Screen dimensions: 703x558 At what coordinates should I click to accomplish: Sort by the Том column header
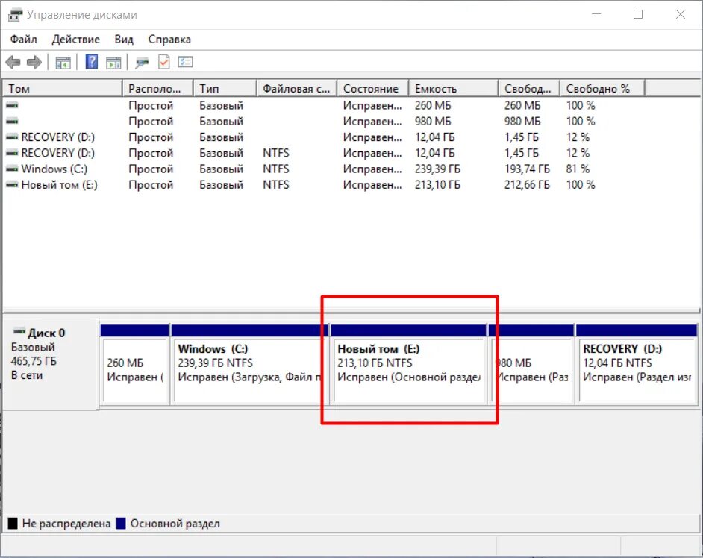click(x=63, y=88)
